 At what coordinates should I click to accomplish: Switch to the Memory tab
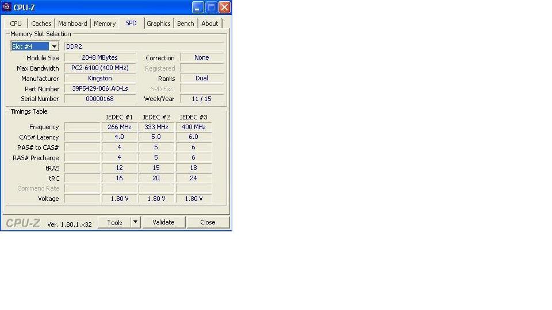point(105,24)
